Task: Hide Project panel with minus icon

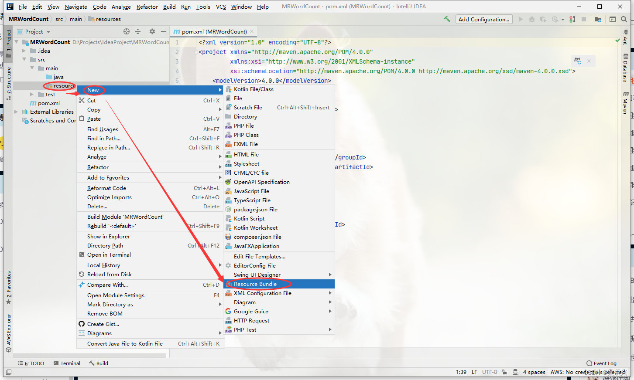Action: [x=164, y=31]
